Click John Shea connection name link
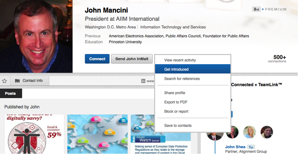The width and height of the screenshot is (298, 154). tap(235, 147)
